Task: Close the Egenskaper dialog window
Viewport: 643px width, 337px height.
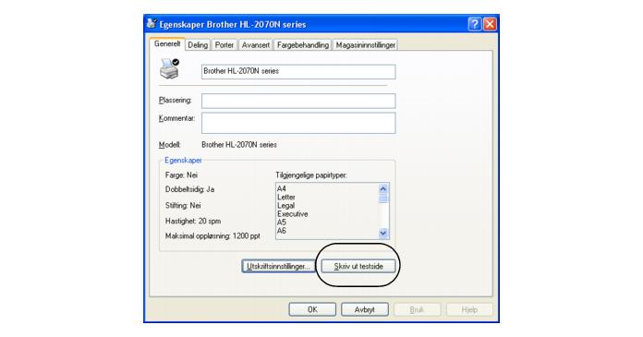Action: [490, 24]
